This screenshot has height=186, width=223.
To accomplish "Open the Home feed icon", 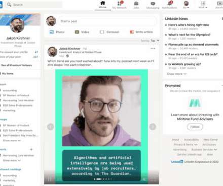I will [x=103, y=3].
